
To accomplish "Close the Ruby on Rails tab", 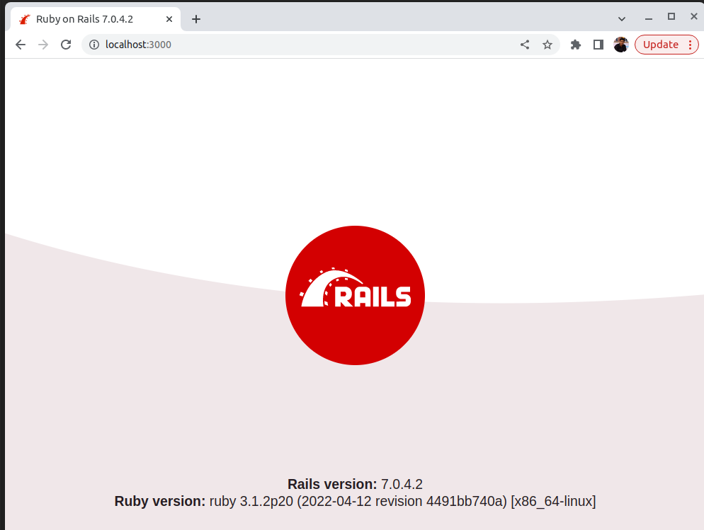I will (169, 19).
